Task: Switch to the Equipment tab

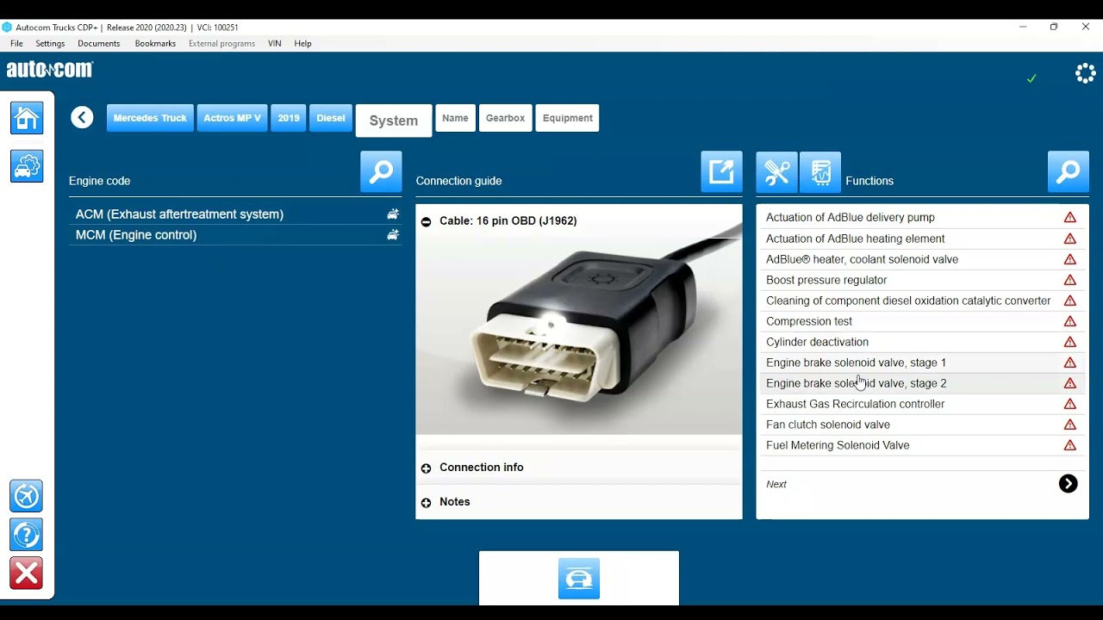Action: coord(568,118)
